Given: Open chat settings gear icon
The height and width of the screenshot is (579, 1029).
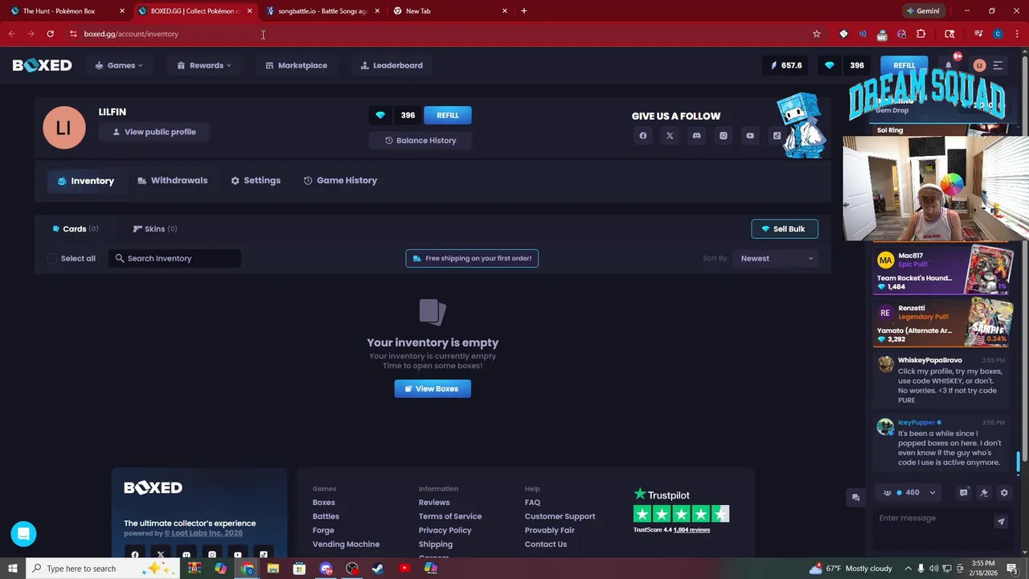Looking at the screenshot, I should click(x=1004, y=493).
